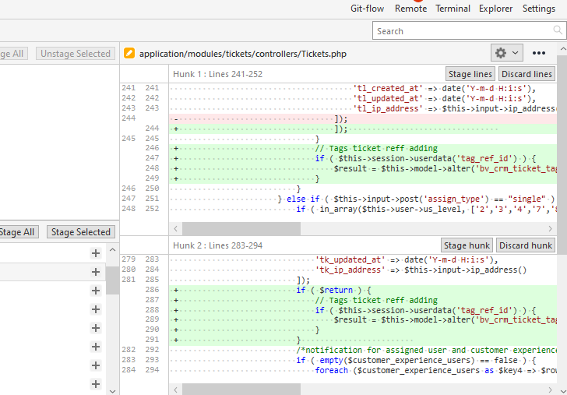Image resolution: width=567 pixels, height=395 pixels.
Task: Open Settings from the toolbar
Action: 539,9
